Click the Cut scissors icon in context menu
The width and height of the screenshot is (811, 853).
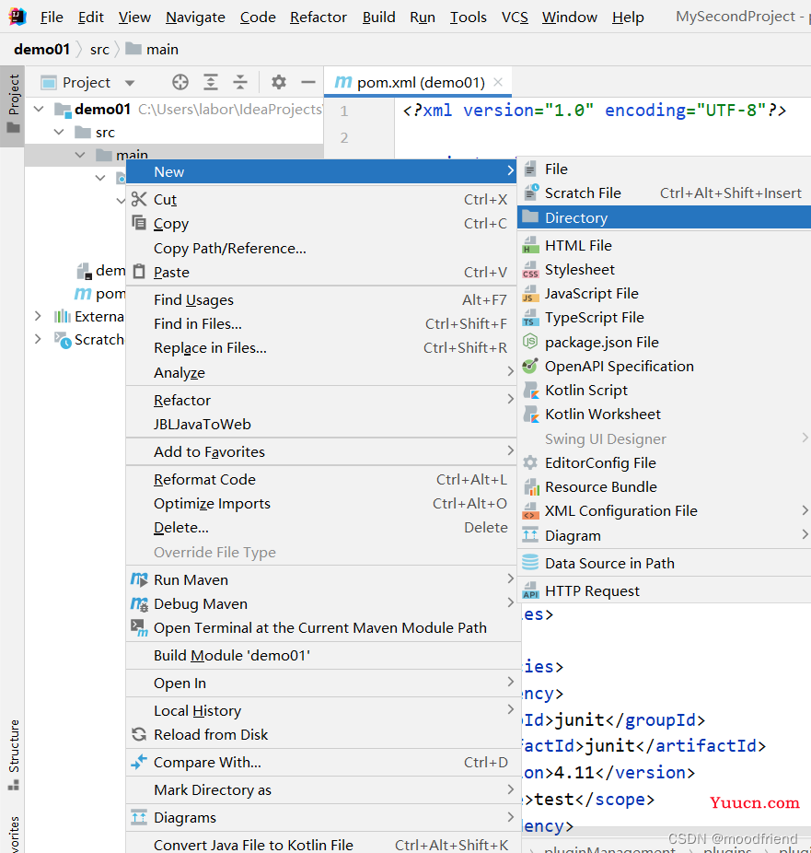139,199
